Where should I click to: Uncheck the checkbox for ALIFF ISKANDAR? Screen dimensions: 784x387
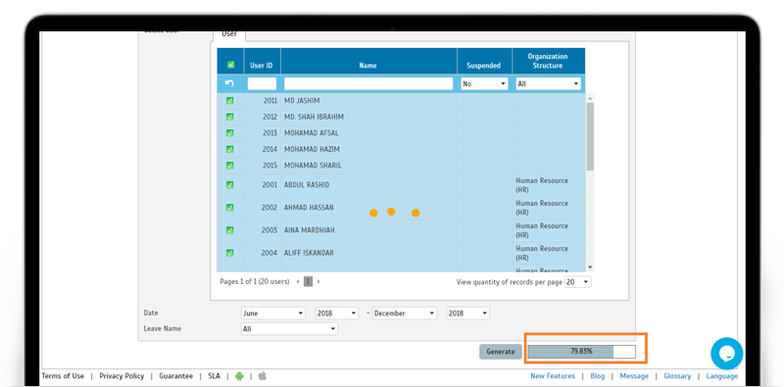tap(230, 253)
